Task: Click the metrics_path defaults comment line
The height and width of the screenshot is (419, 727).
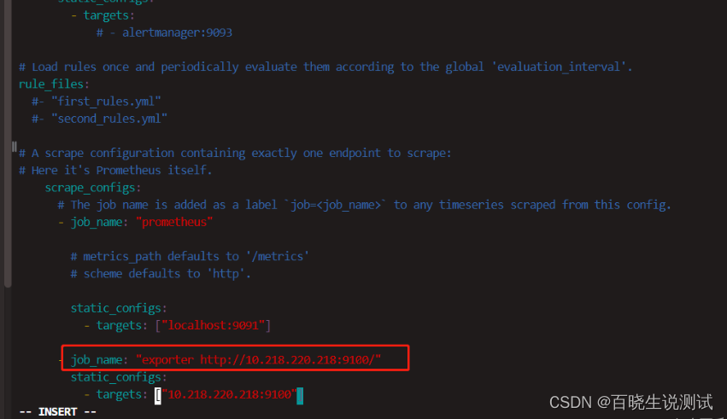Action: coord(190,257)
